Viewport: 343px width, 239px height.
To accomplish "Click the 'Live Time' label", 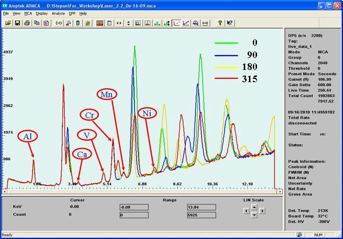I will pyautogui.click(x=299, y=90).
